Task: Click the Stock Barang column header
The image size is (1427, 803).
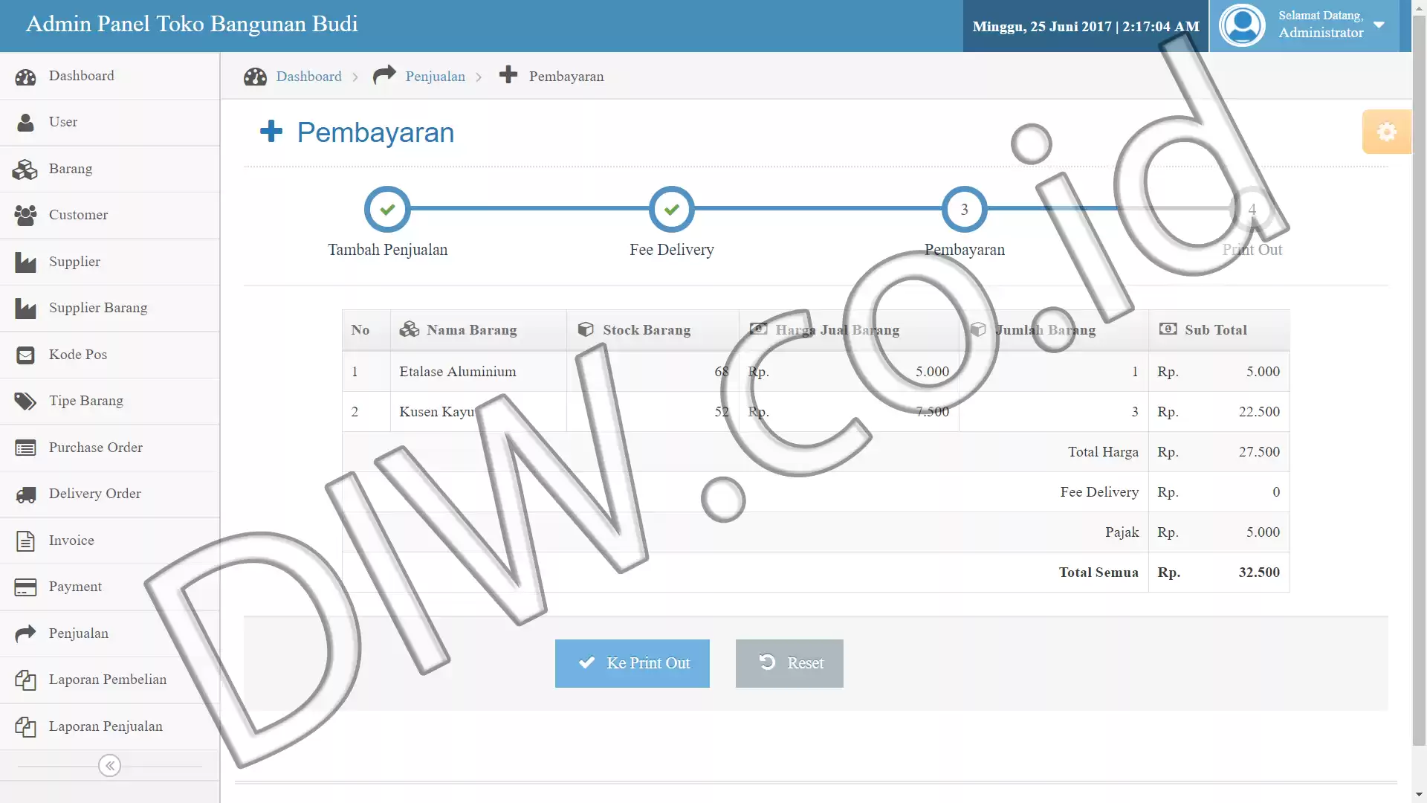Action: [x=653, y=330]
